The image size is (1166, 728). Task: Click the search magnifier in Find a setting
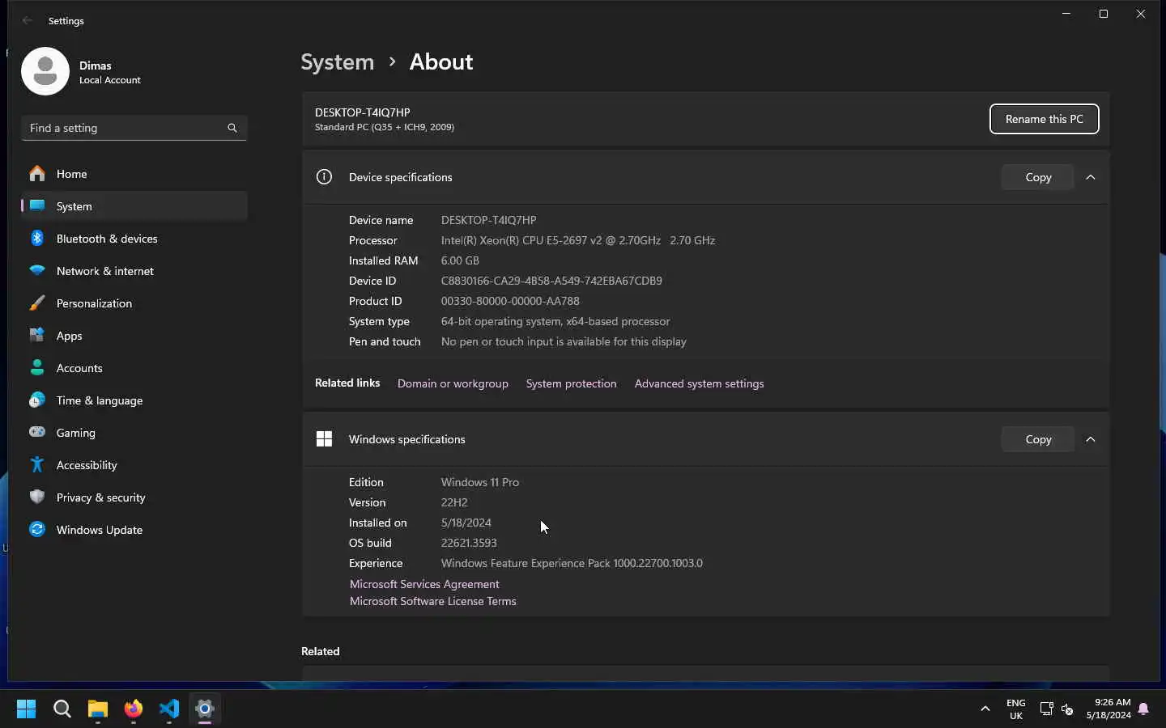point(232,128)
